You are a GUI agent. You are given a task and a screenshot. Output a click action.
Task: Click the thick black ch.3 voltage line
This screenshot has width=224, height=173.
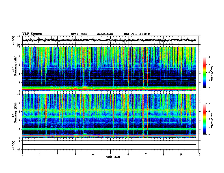[109, 145]
